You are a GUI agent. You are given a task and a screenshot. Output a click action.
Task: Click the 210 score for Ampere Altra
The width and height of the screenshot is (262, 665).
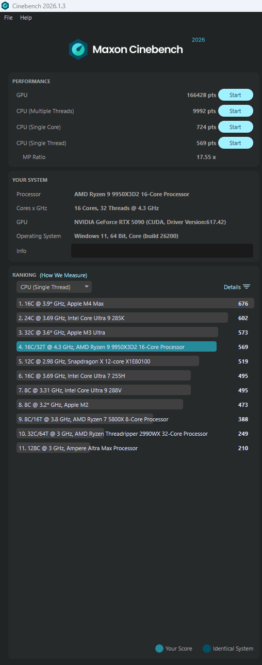click(x=243, y=448)
